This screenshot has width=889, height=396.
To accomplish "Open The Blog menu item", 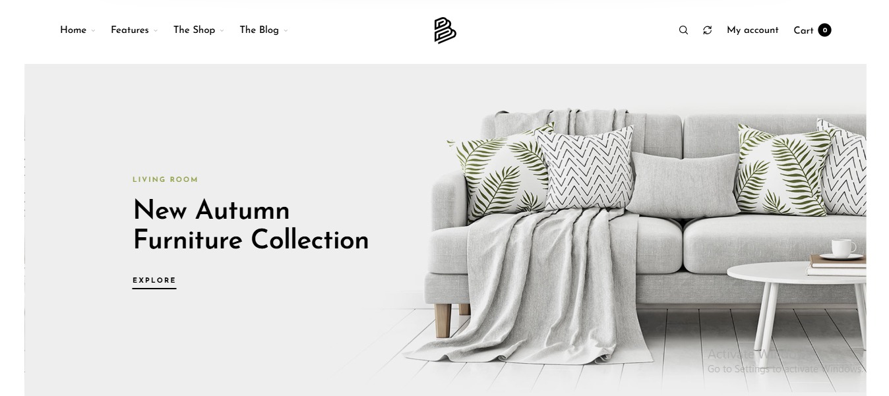I will 259,30.
